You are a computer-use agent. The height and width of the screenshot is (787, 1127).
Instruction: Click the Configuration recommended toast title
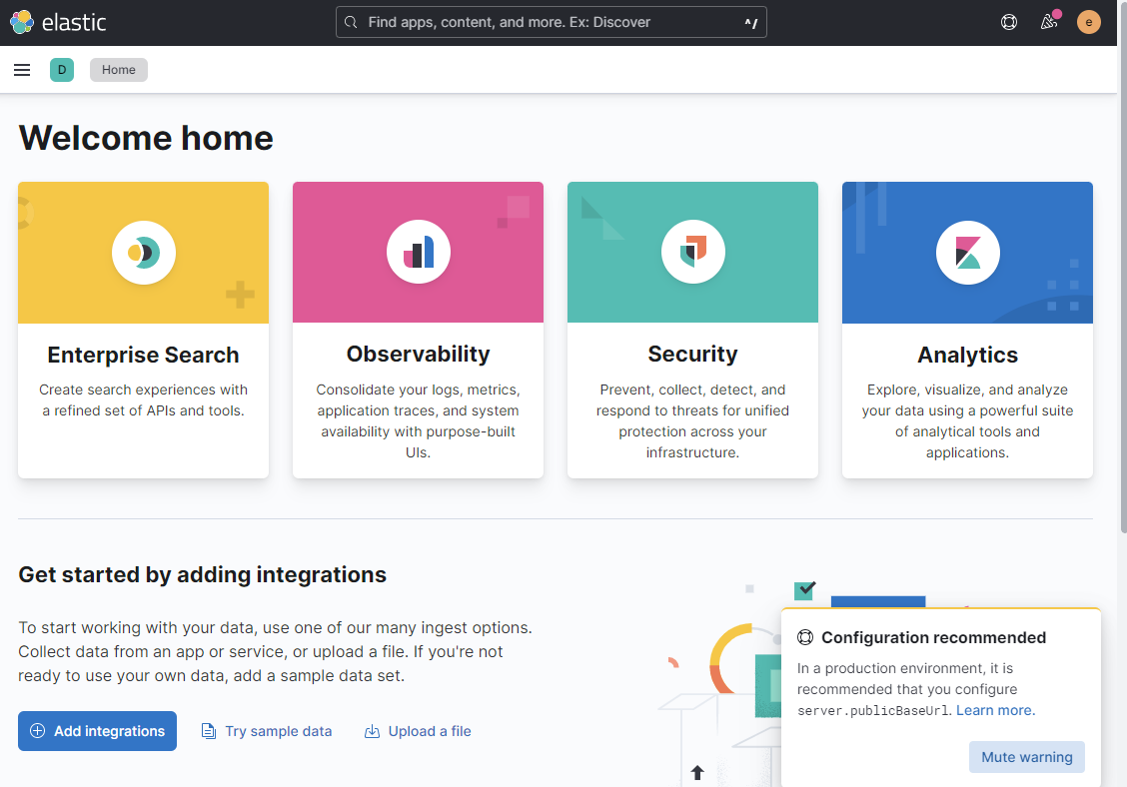tap(933, 637)
